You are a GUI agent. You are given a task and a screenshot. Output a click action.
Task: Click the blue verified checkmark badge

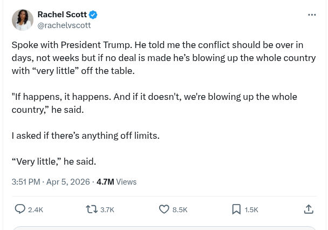(93, 15)
